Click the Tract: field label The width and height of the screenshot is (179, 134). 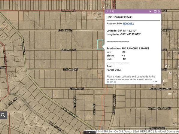(x=110, y=66)
